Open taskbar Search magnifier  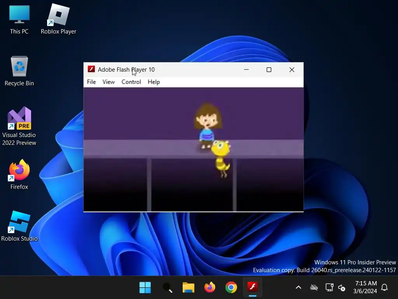167,288
